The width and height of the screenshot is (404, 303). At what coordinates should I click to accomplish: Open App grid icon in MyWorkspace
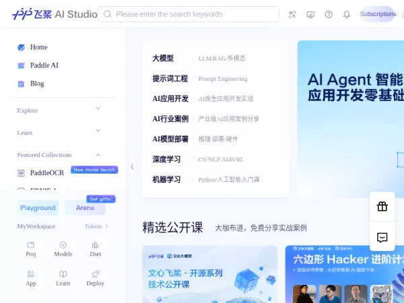pyautogui.click(x=31, y=274)
